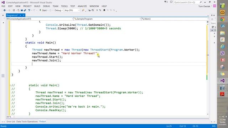Pin the Program.cs tab

coord(20,15)
